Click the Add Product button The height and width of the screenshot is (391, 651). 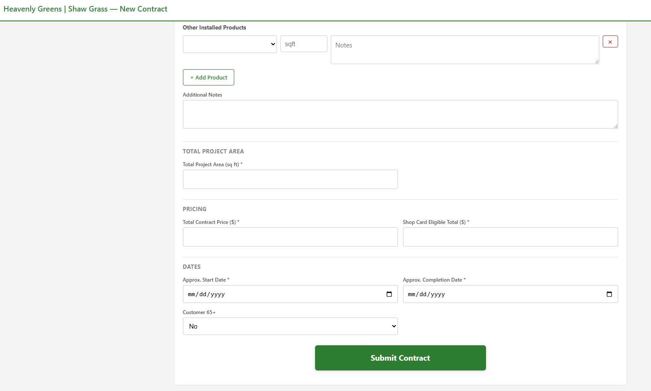pyautogui.click(x=209, y=77)
